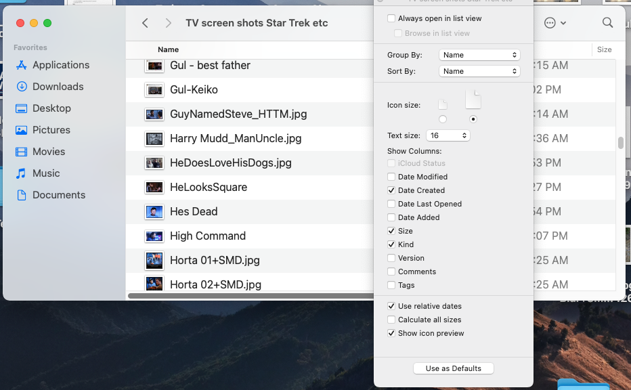Open the Sort By dropdown
This screenshot has width=631, height=390.
tap(479, 71)
